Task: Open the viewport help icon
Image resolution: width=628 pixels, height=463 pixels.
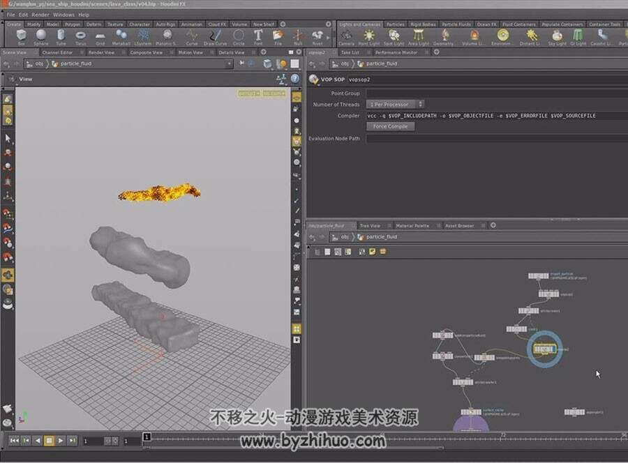Action: click(295, 79)
